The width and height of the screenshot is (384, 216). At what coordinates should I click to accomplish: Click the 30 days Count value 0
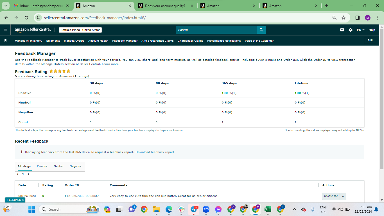[91, 122]
